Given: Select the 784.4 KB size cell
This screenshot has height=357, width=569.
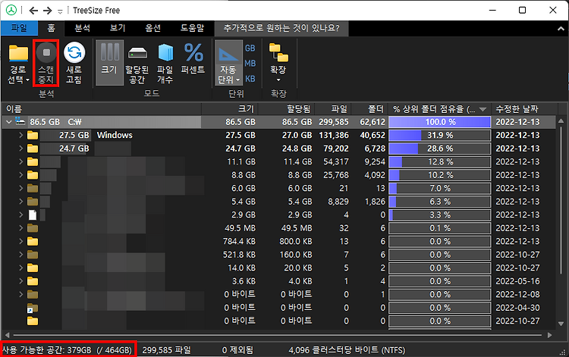Looking at the screenshot, I should point(239,241).
